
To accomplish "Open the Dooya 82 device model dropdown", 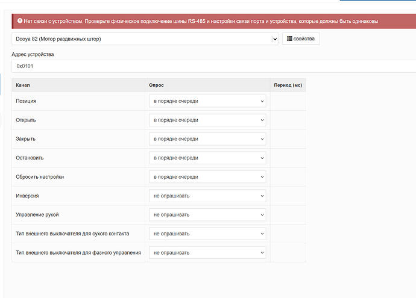I will 145,39.
